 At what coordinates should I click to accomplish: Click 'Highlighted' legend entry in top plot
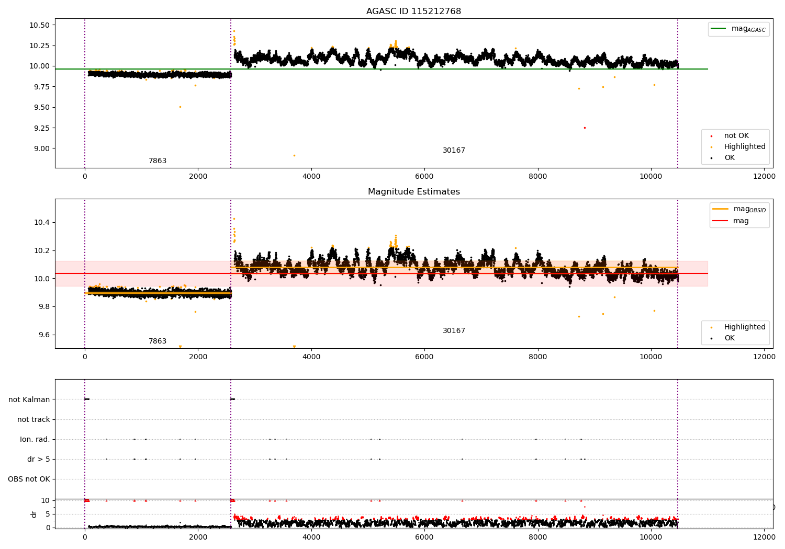pos(745,147)
